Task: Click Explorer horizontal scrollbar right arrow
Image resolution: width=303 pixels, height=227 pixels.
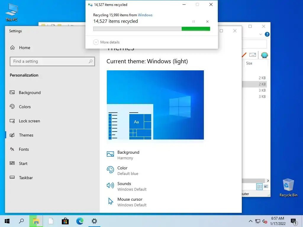Action: click(x=268, y=181)
